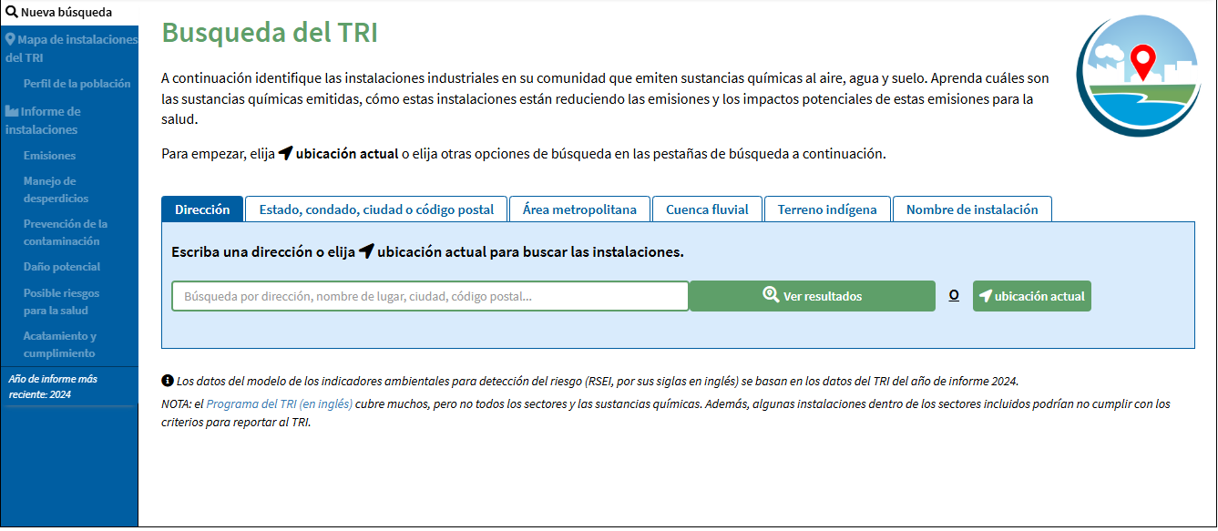Viewport: 1218px width, 531px height.
Task: Click the Nueva búsqueda label in sidebar
Action: point(67,13)
